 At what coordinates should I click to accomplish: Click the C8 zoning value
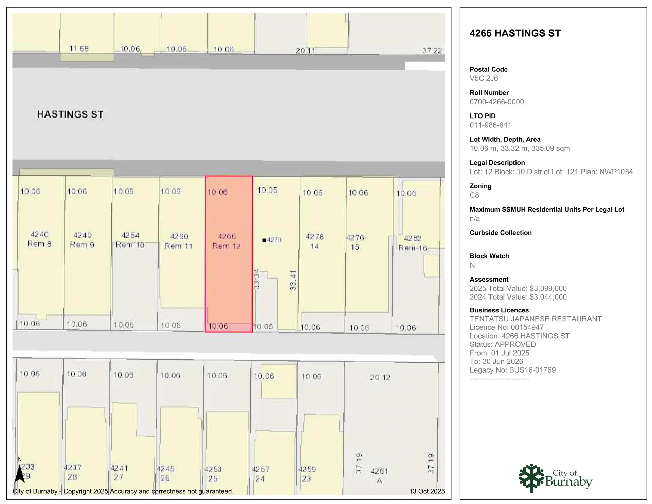click(474, 195)
